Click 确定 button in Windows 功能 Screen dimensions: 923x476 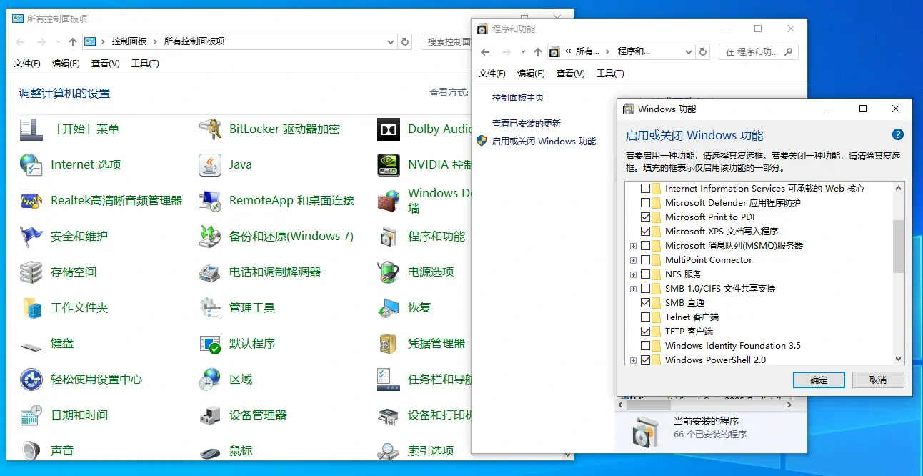point(819,380)
